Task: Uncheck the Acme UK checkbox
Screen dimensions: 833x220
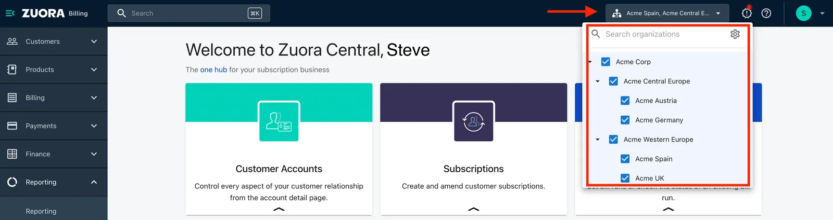Action: tap(625, 178)
